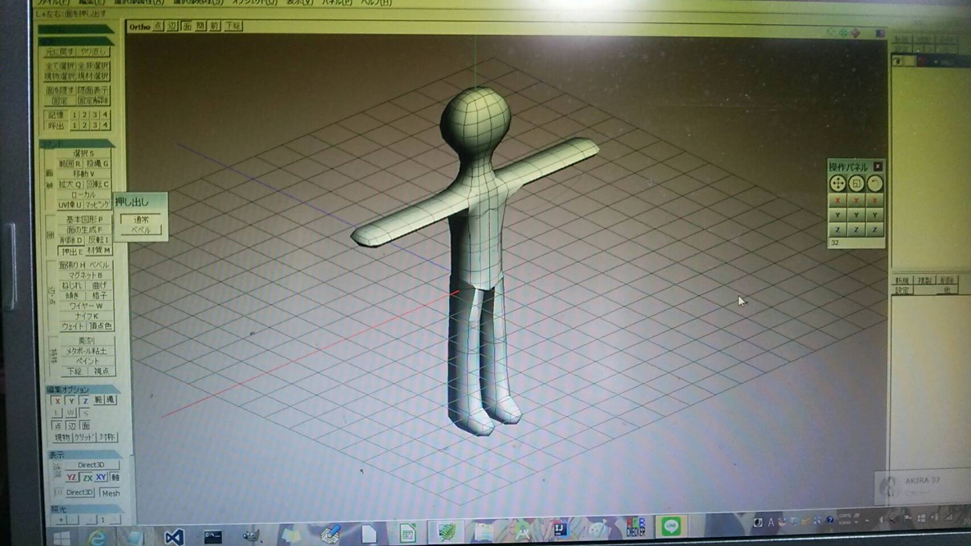Click Y axis button under the move handle

(x=837, y=215)
